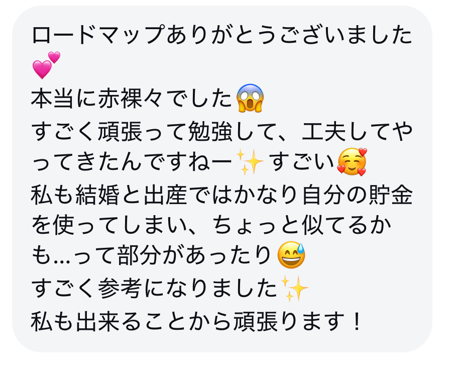Click the screaming face emoji
The width and height of the screenshot is (454, 369).
point(250,98)
